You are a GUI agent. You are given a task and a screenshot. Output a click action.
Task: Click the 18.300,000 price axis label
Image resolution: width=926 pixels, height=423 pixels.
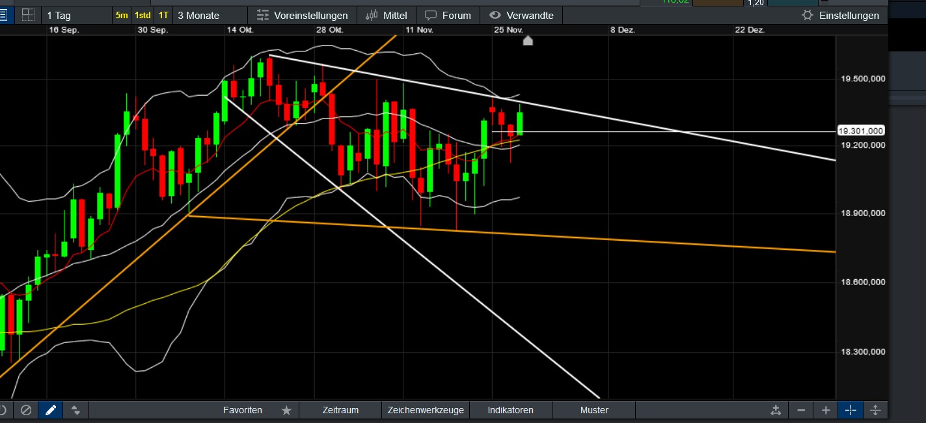click(863, 352)
